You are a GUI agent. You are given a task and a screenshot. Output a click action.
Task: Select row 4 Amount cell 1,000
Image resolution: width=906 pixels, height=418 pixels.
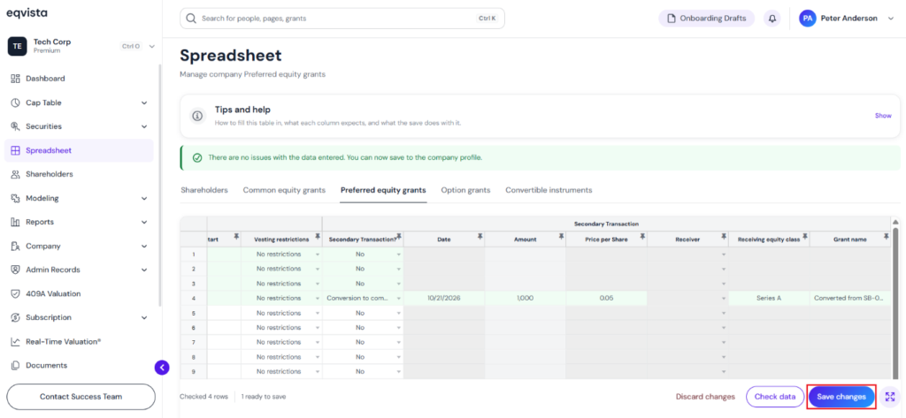click(x=526, y=299)
